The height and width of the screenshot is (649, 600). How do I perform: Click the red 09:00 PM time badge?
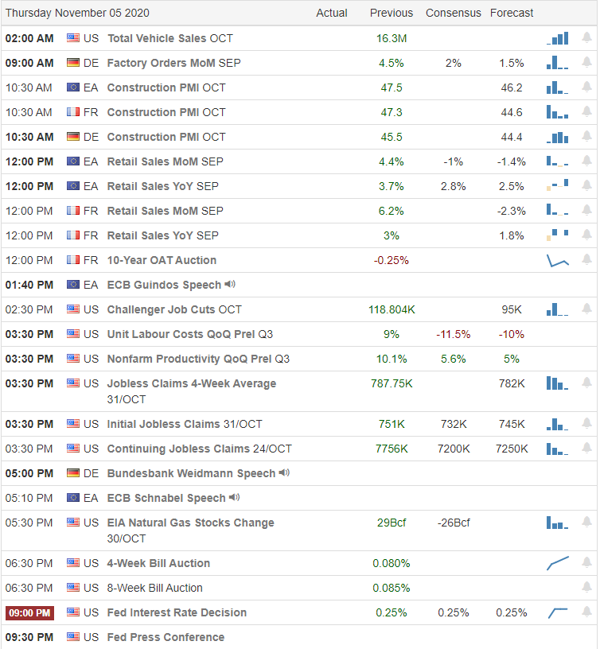coord(29,612)
